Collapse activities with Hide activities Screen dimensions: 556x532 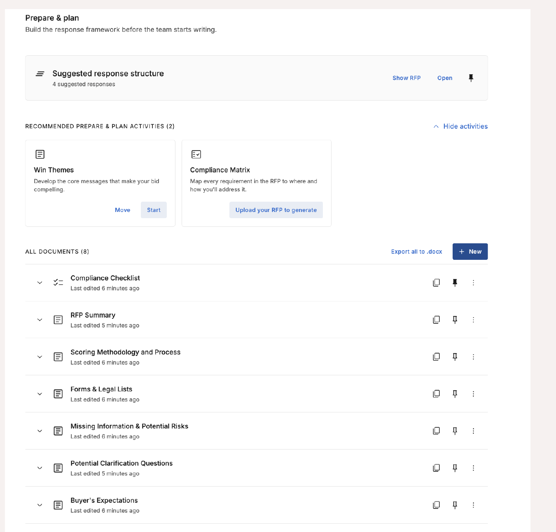(x=460, y=126)
